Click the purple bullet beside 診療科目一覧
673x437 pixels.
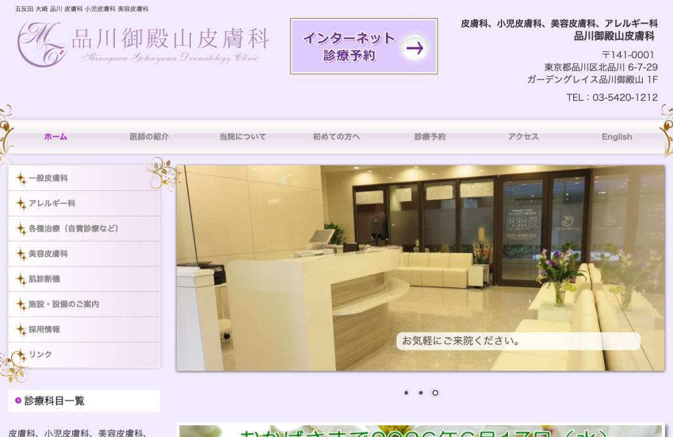(x=18, y=400)
